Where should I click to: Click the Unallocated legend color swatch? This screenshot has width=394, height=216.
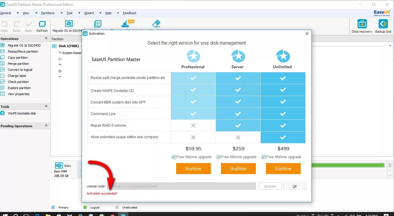[117, 207]
